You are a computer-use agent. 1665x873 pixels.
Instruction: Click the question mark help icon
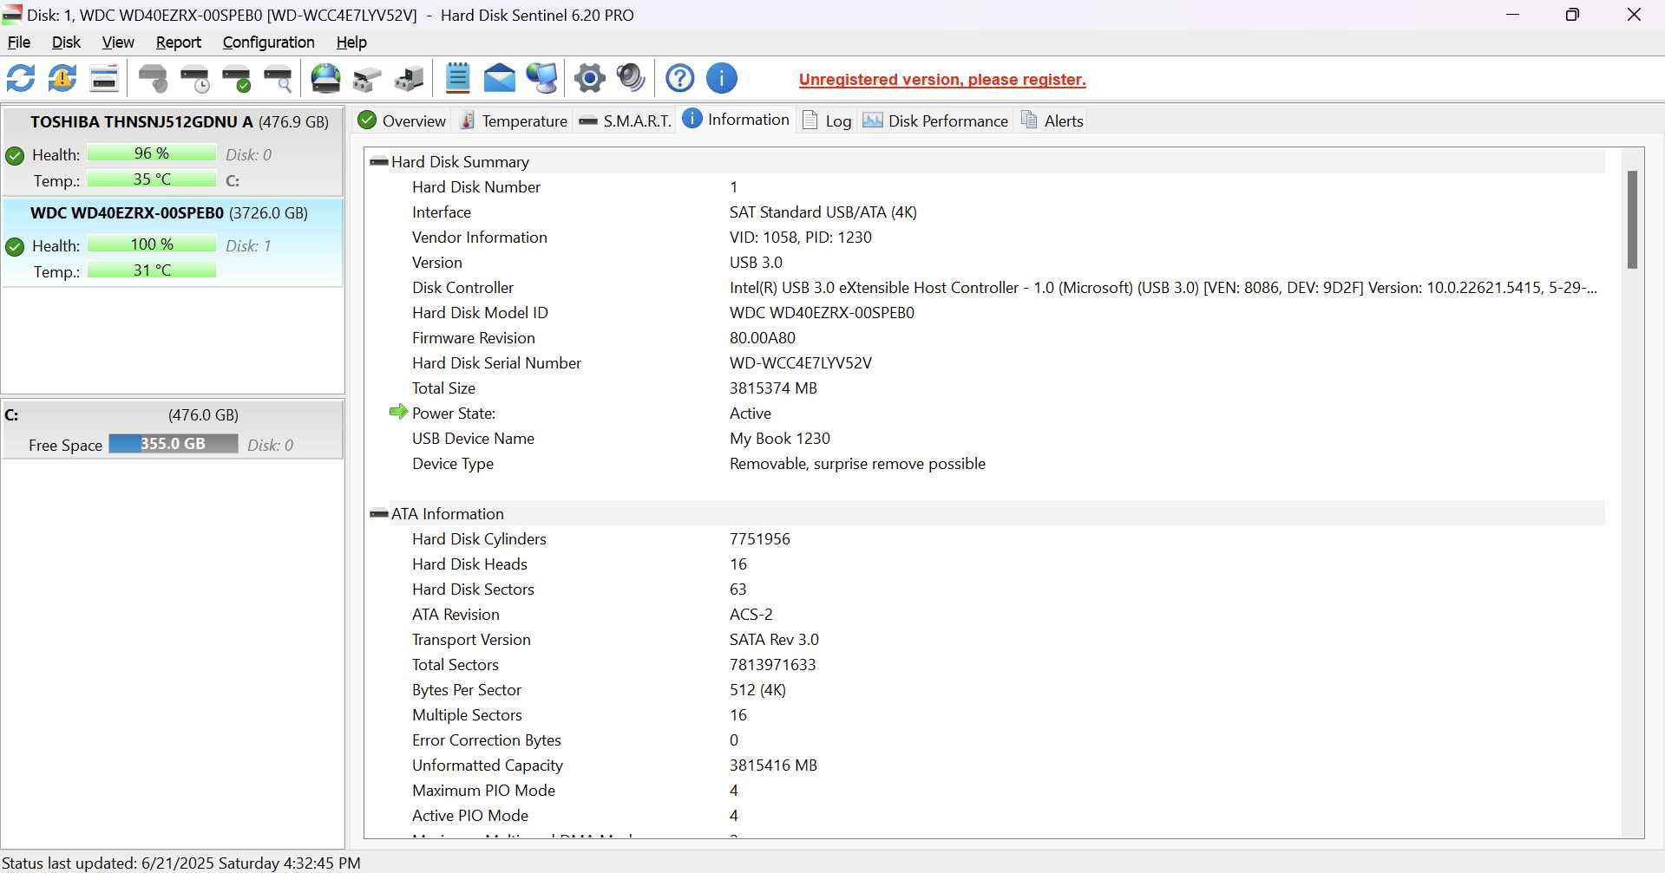coord(679,79)
